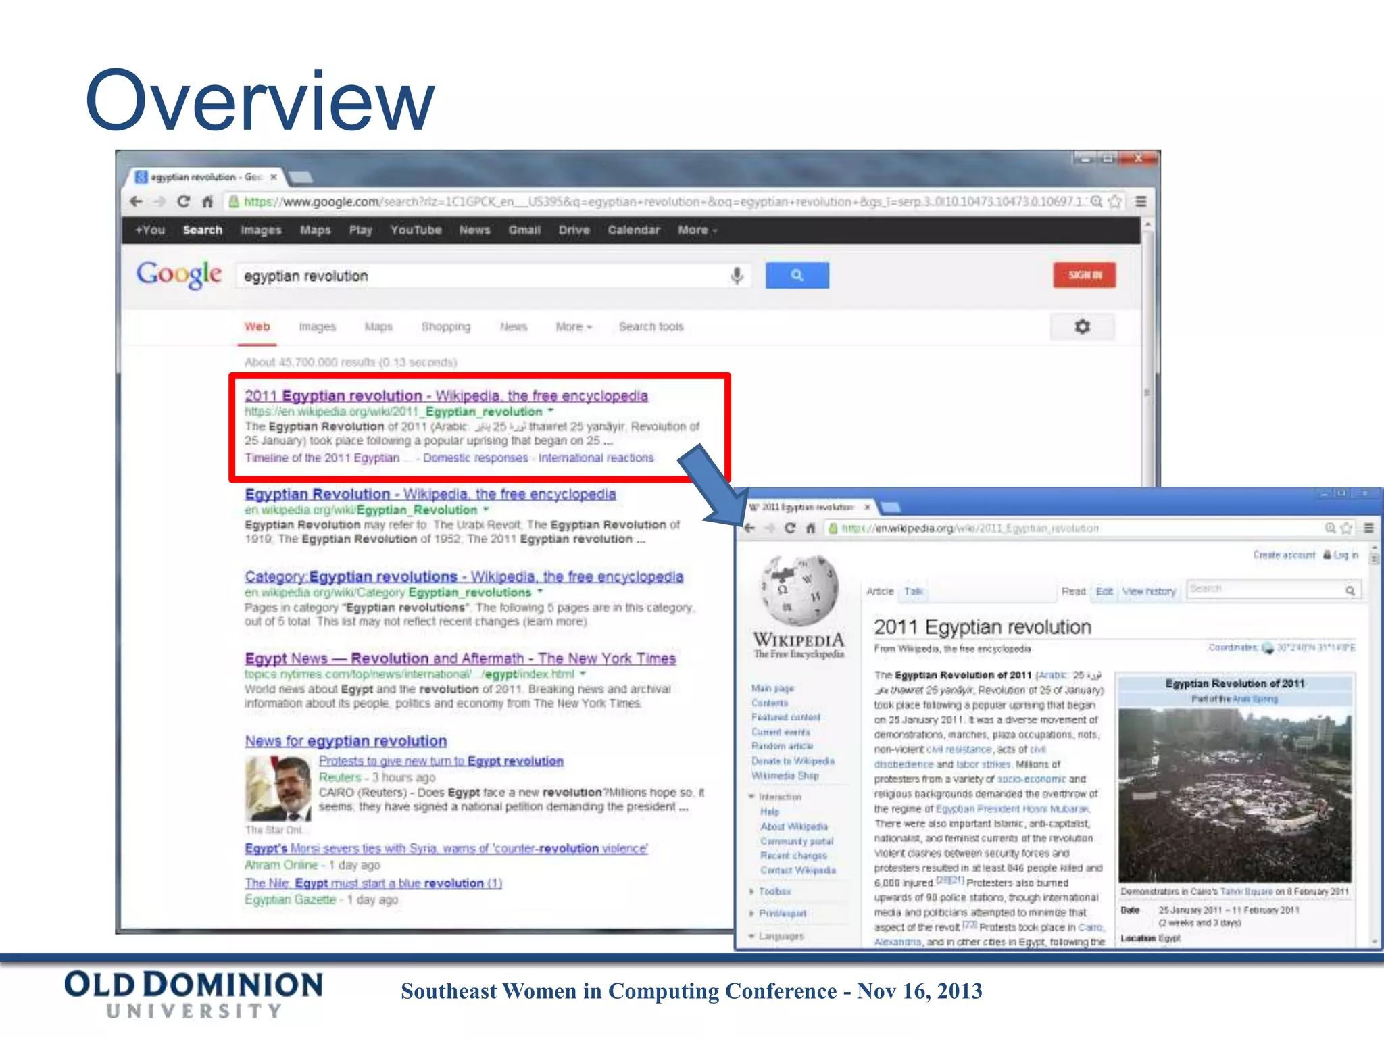
Task: Reload the Google search page
Action: [183, 201]
